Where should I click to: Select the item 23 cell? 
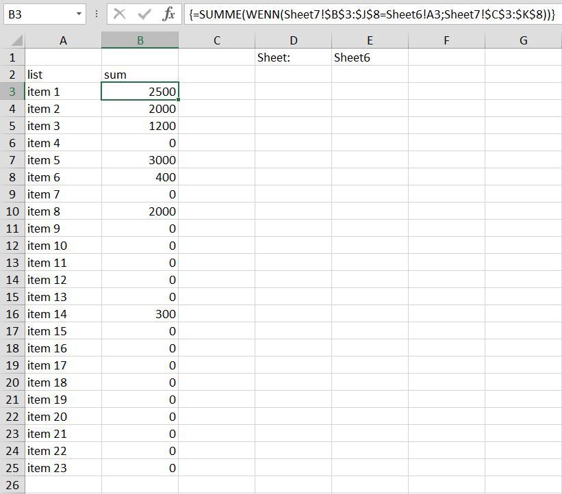(x=63, y=467)
